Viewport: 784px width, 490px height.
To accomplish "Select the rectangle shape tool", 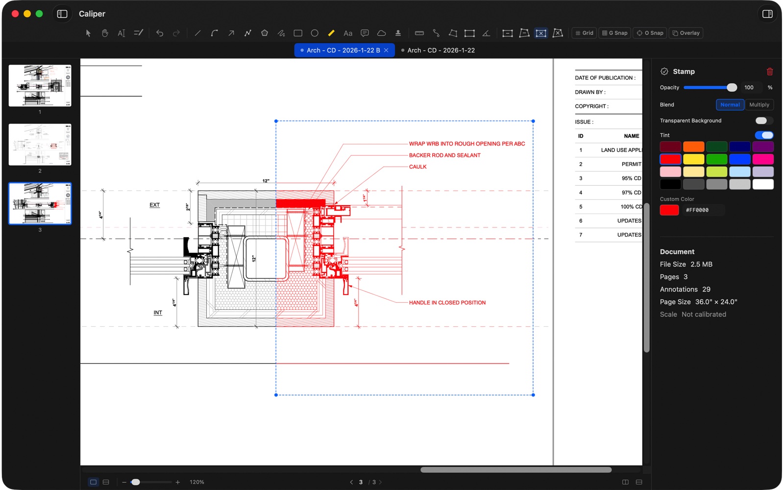I will click(x=298, y=33).
